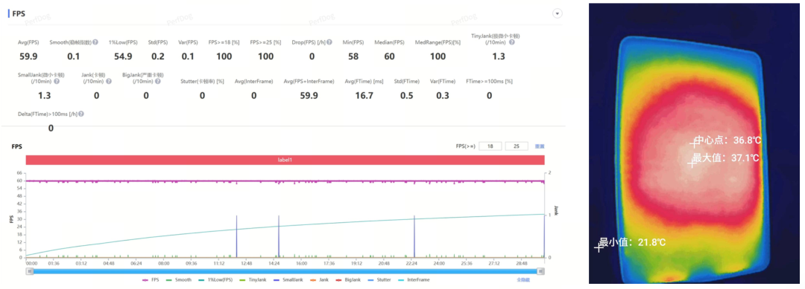
Task: Click the FPS threshold field showing 25
Action: pyautogui.click(x=517, y=146)
